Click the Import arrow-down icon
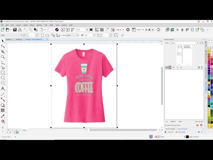 (63, 30)
